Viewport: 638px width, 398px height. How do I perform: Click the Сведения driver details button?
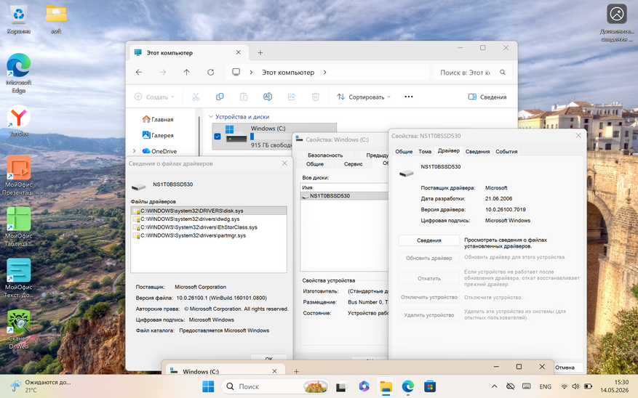point(429,240)
